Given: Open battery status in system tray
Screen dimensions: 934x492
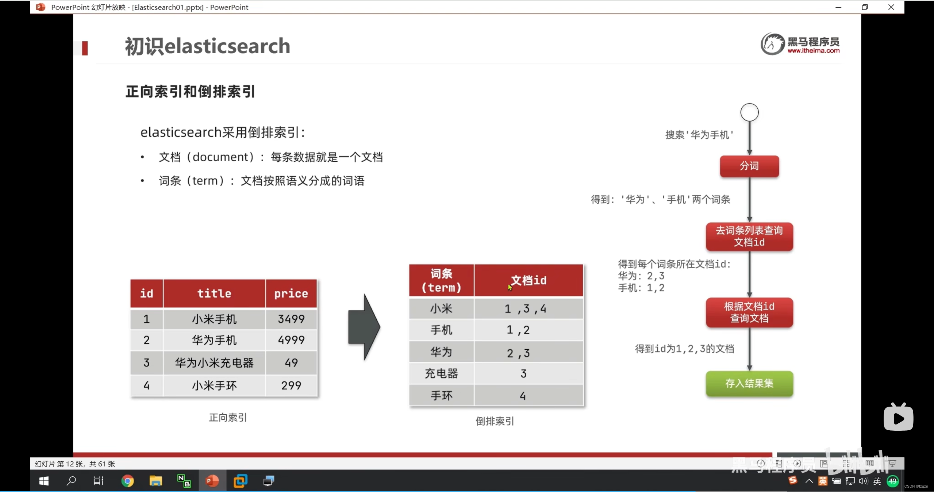Looking at the screenshot, I should coord(836,481).
